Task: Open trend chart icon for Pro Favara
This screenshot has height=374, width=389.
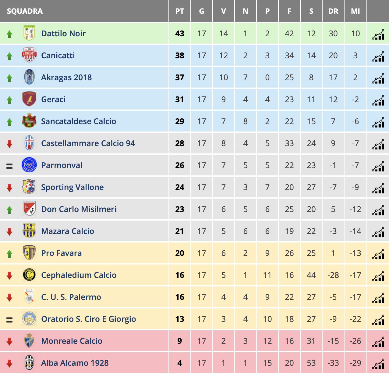Action: coord(378,254)
